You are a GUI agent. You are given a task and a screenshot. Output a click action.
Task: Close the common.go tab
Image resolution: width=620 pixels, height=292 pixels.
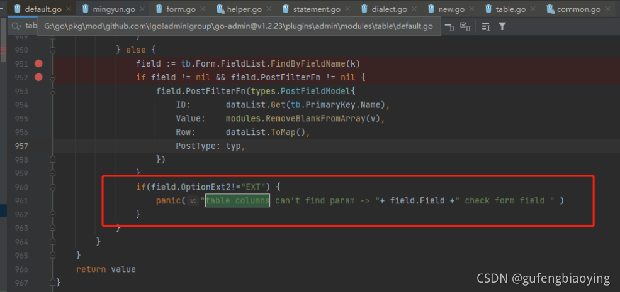[x=608, y=9]
